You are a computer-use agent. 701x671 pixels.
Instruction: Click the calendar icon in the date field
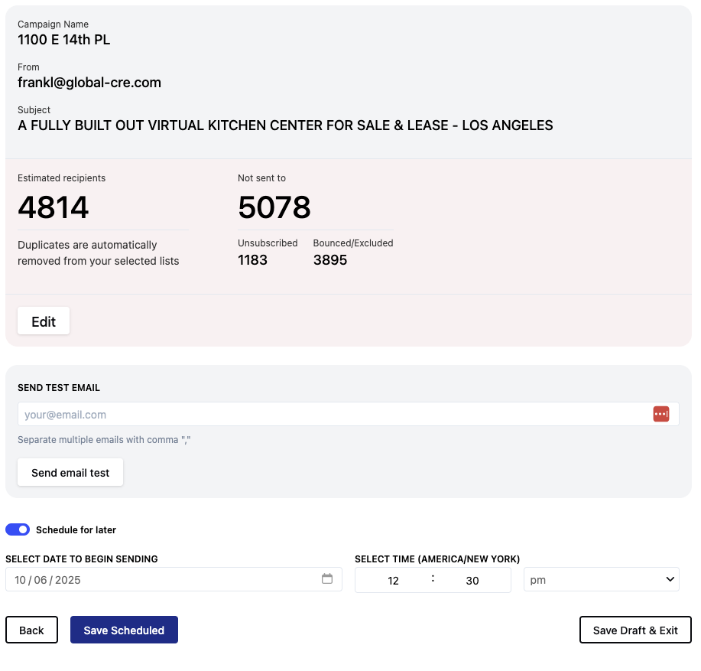pyautogui.click(x=327, y=579)
